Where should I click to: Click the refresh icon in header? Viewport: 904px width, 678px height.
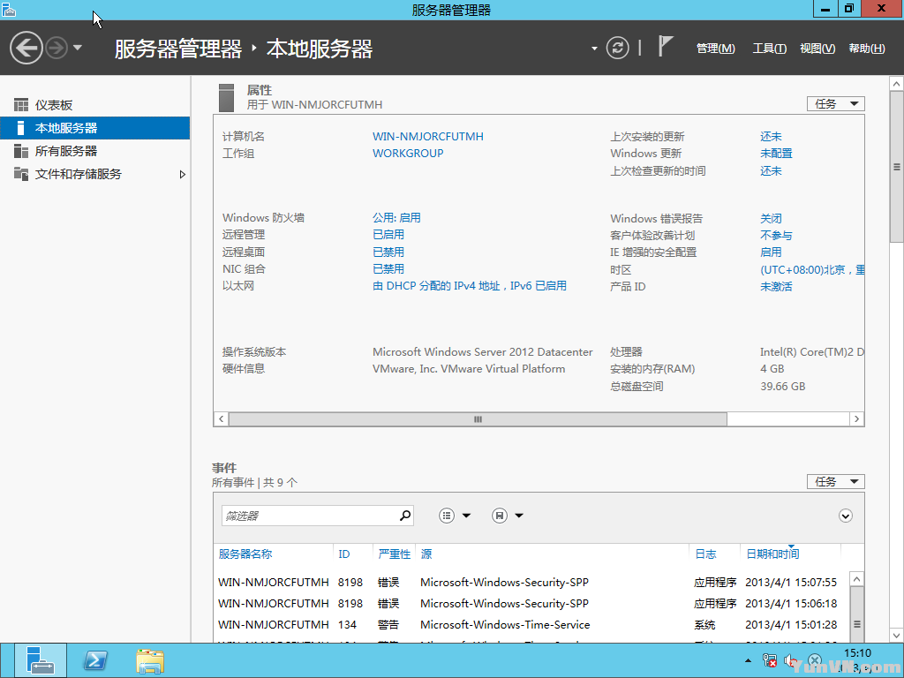click(x=618, y=48)
